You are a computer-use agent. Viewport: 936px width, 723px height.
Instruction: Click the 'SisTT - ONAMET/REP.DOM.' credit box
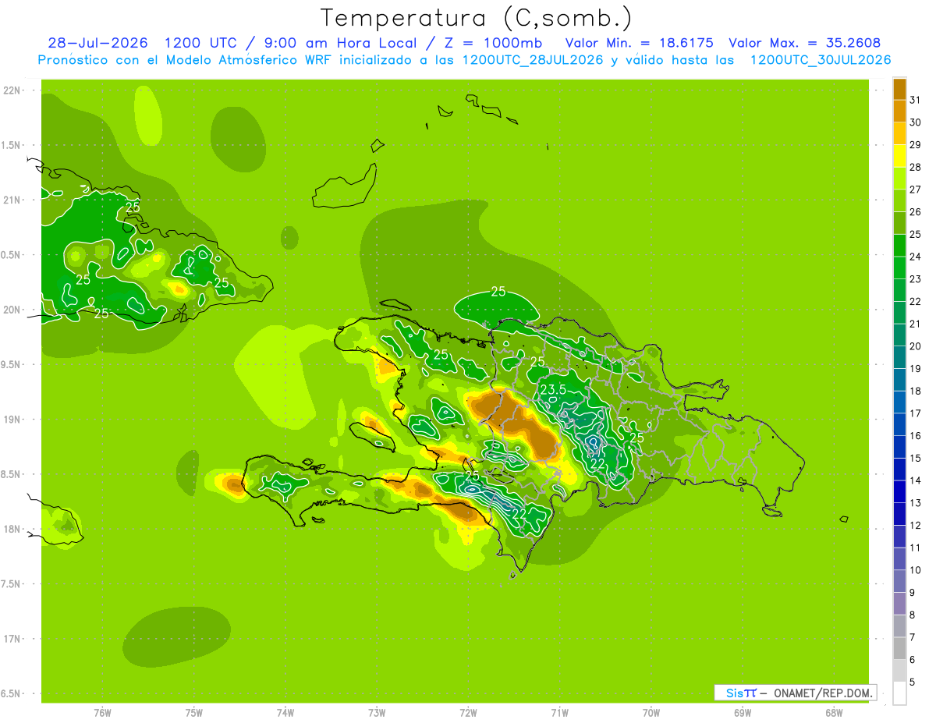[796, 693]
